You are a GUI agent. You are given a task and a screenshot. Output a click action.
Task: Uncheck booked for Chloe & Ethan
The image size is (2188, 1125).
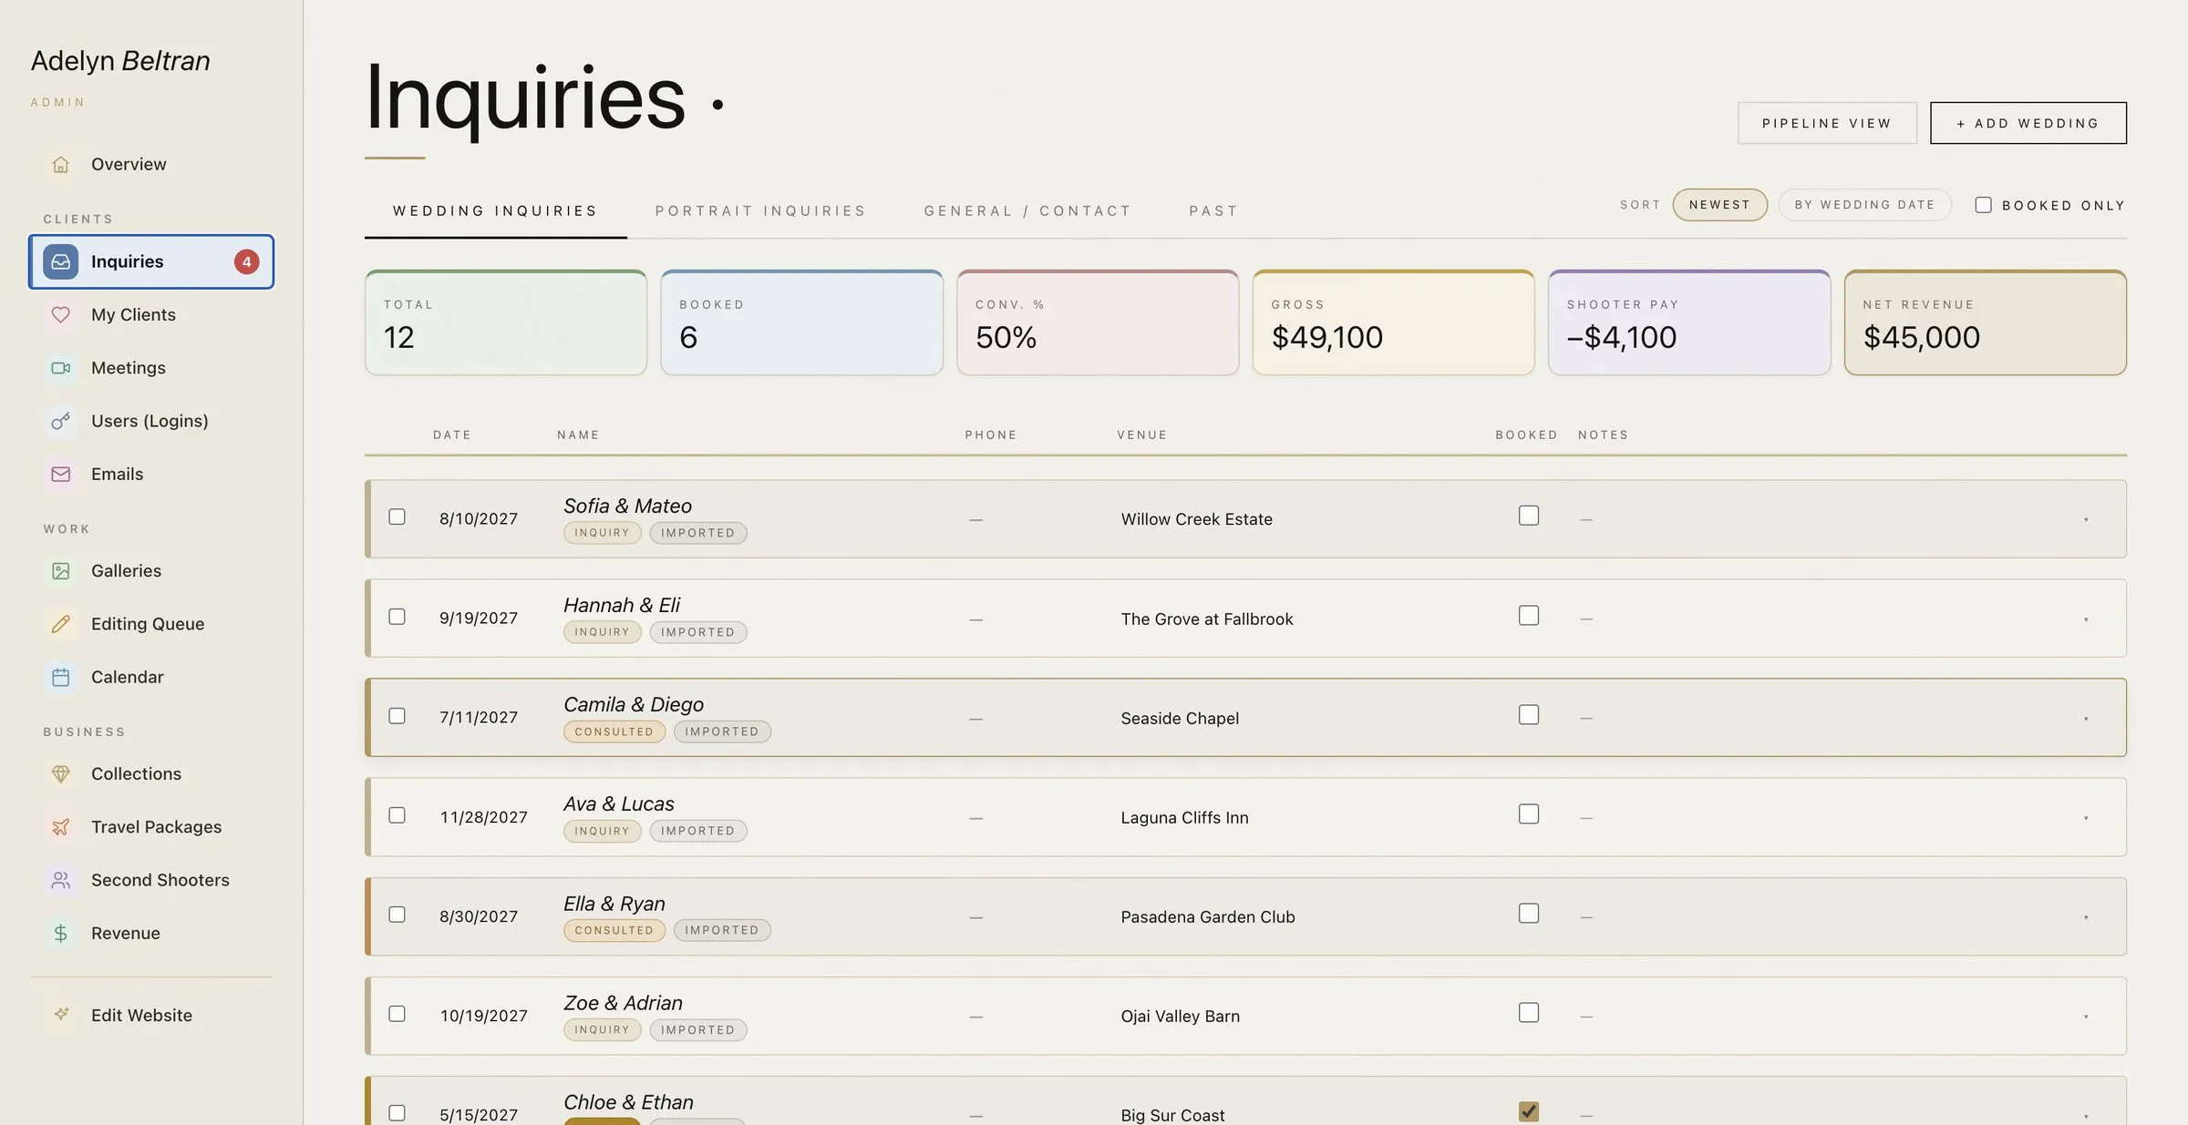[x=1529, y=1112]
